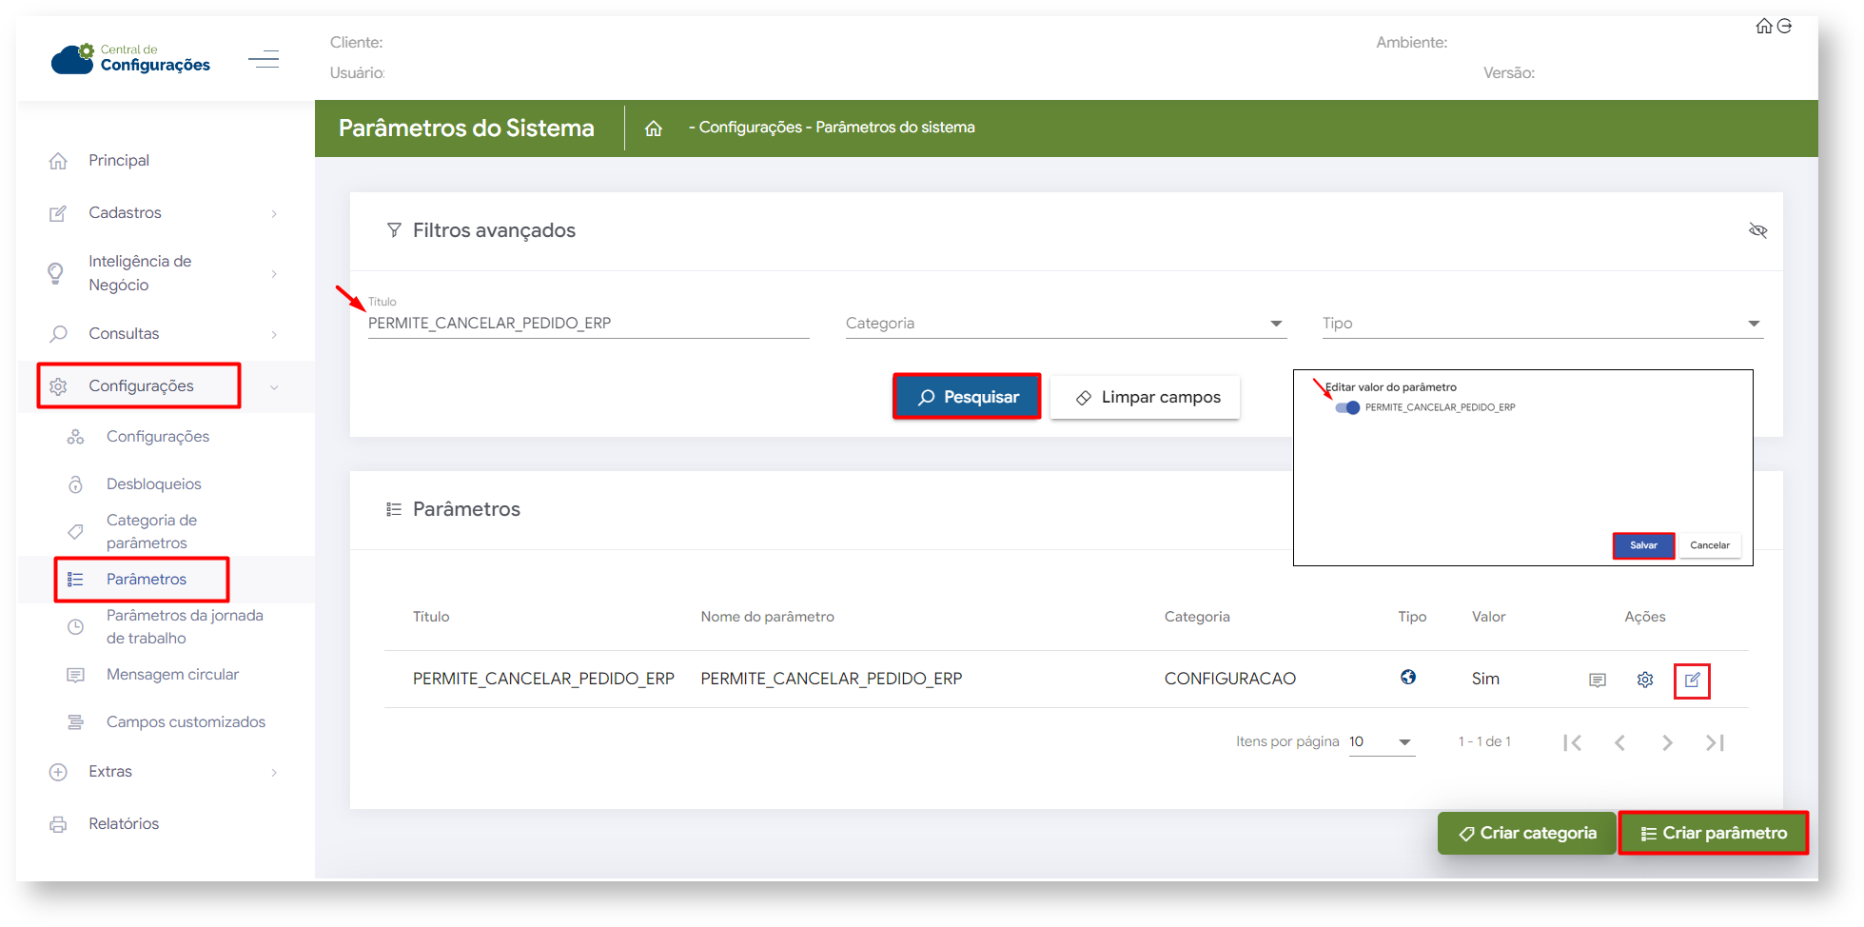The image size is (1864, 927).
Task: Expand the Cadastros menu
Action: click(162, 213)
